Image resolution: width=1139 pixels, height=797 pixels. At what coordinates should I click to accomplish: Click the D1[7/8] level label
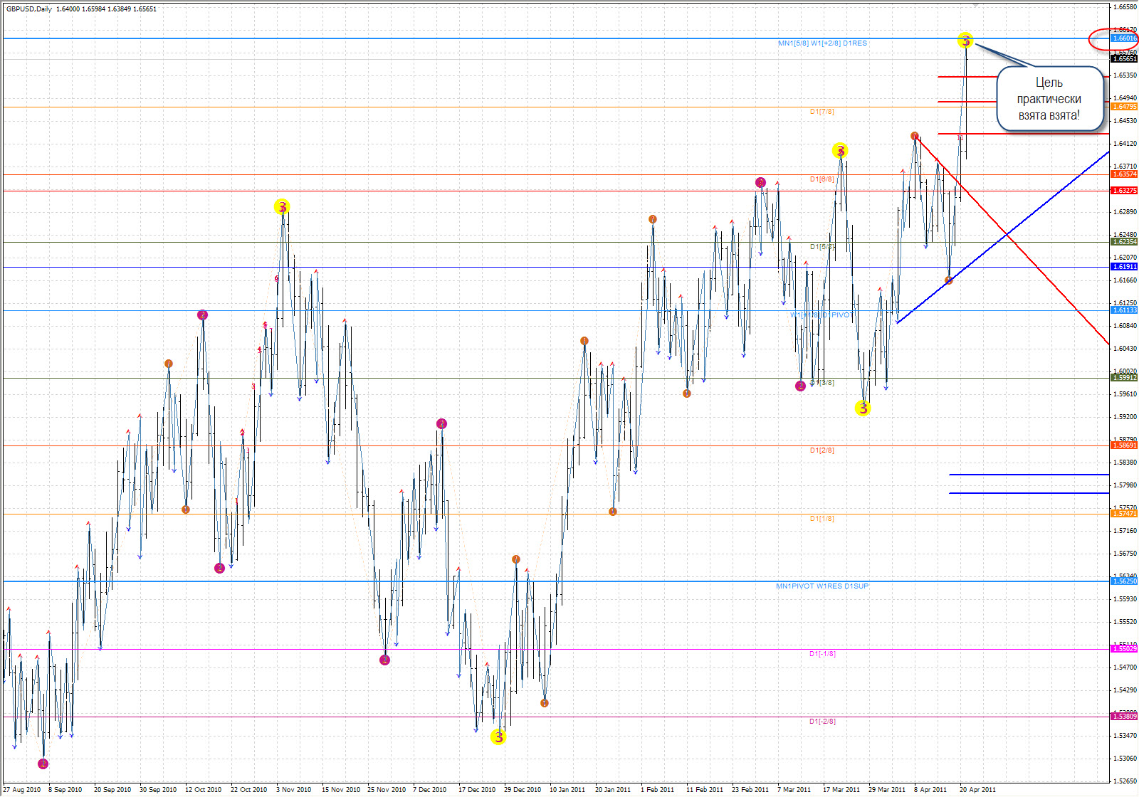(x=822, y=112)
